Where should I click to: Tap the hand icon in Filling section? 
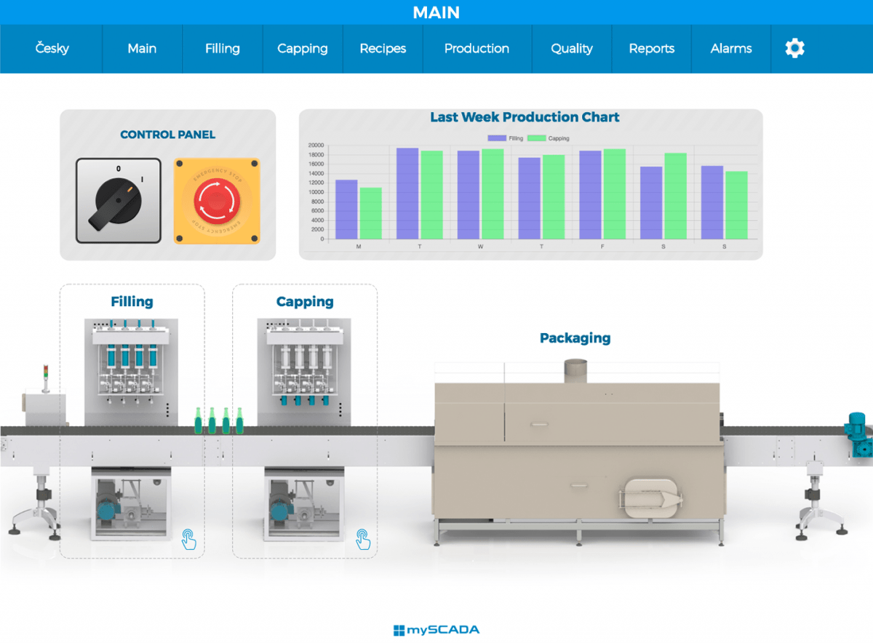click(x=188, y=540)
